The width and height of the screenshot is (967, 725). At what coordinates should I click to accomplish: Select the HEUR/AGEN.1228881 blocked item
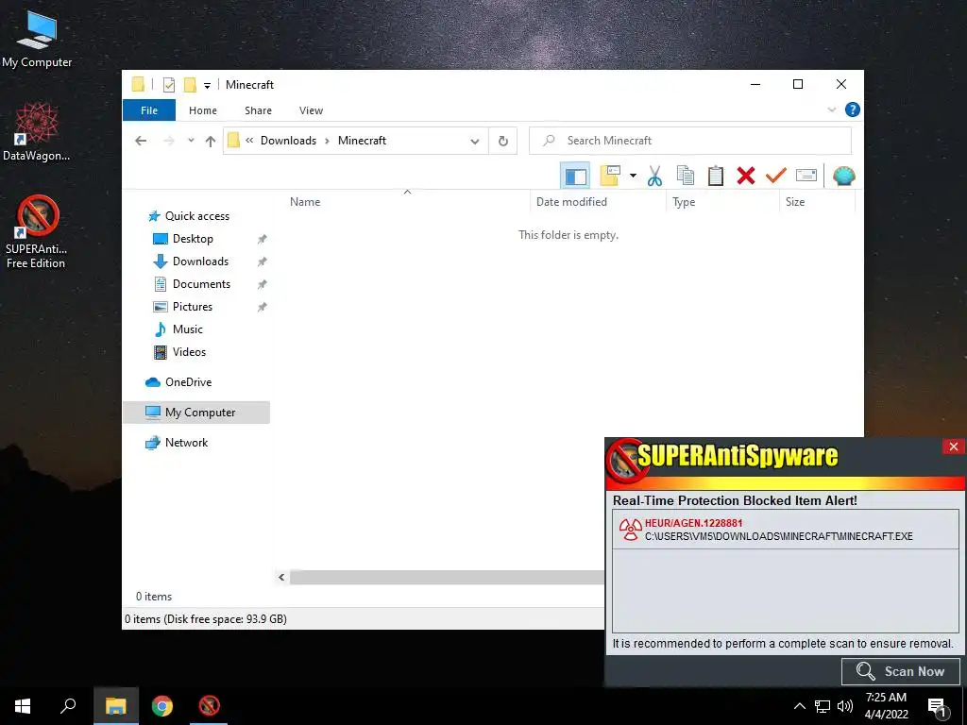[x=785, y=530]
